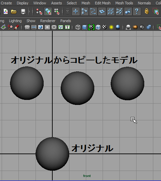Toggle wireframe cube shading mode
The height and width of the screenshot is (181, 161).
[78, 27]
